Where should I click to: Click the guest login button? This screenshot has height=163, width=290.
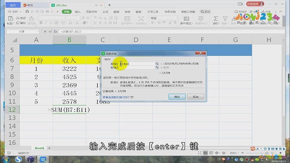point(255,4)
